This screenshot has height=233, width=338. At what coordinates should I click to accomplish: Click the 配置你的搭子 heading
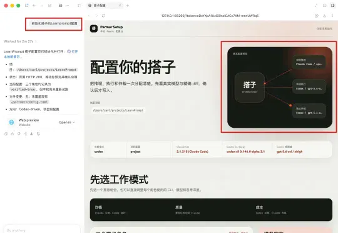point(133,67)
